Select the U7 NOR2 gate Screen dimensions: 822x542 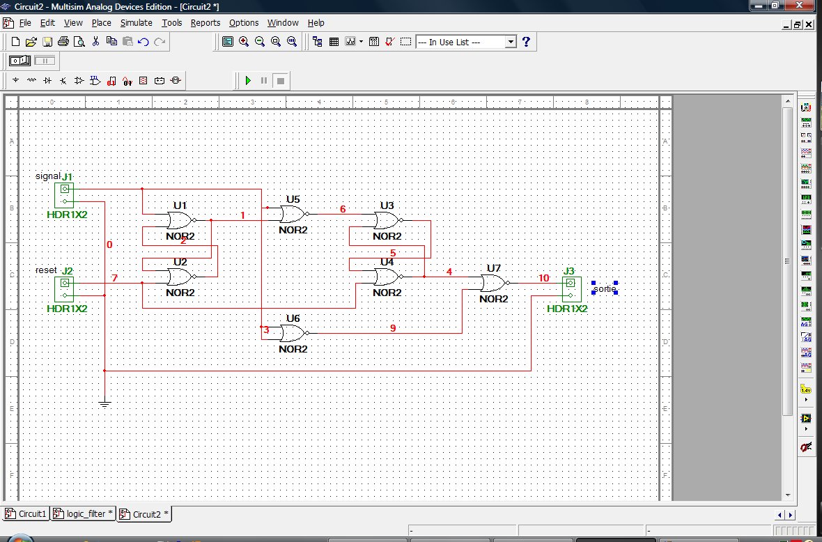click(x=493, y=284)
